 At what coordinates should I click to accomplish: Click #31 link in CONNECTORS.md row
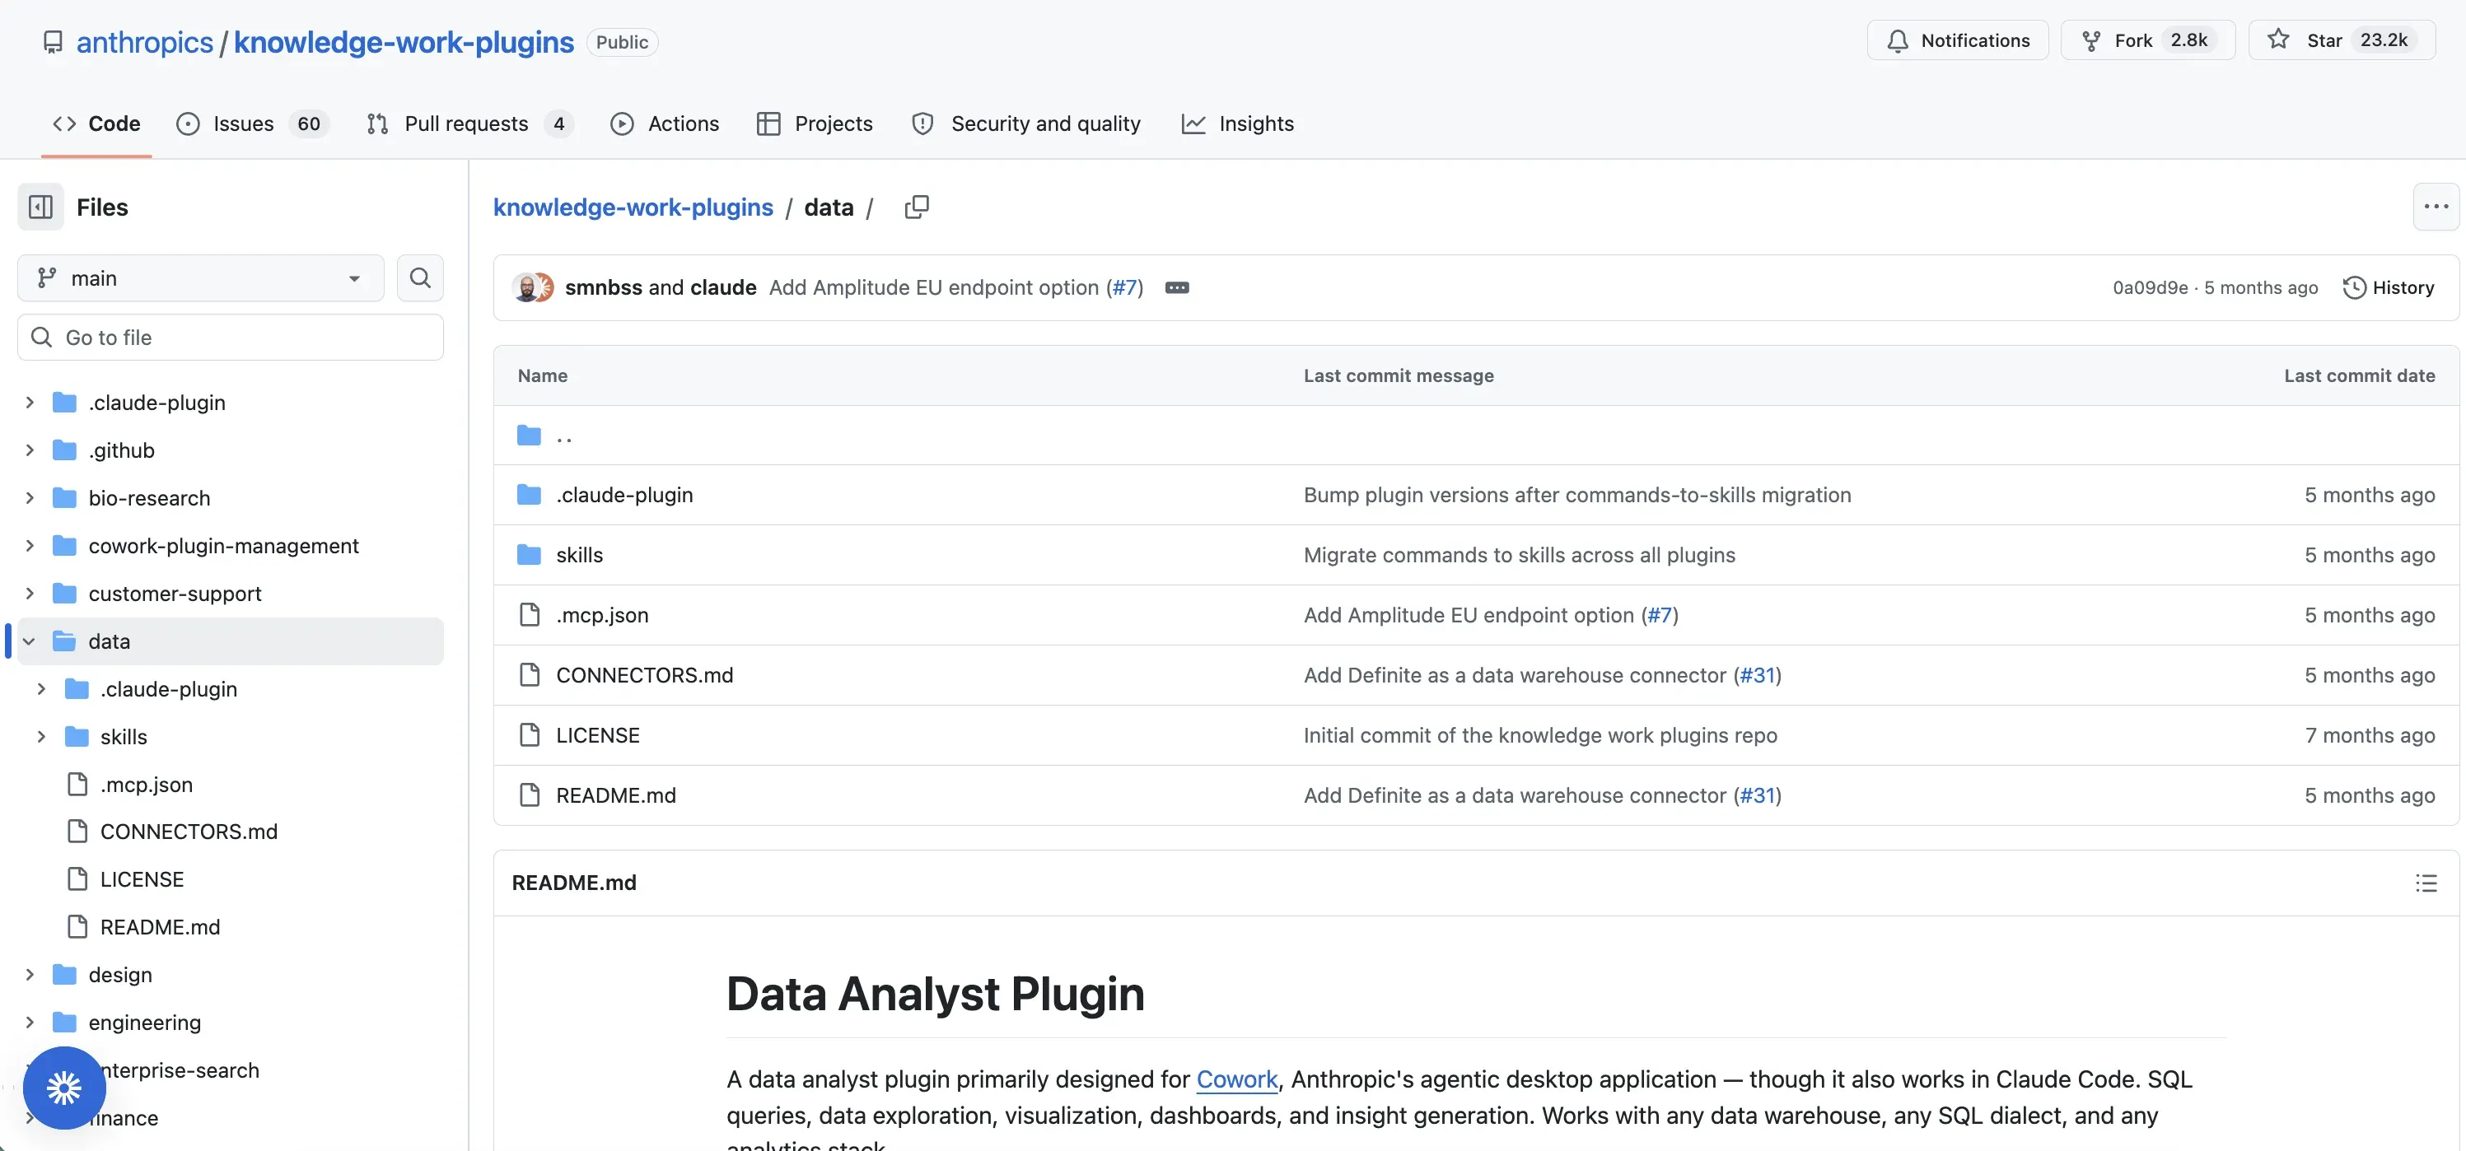1758,674
